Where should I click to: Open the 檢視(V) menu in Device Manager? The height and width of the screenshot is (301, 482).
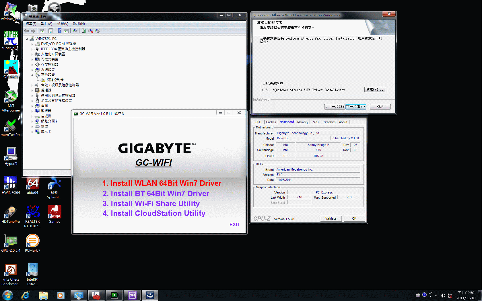(x=63, y=24)
